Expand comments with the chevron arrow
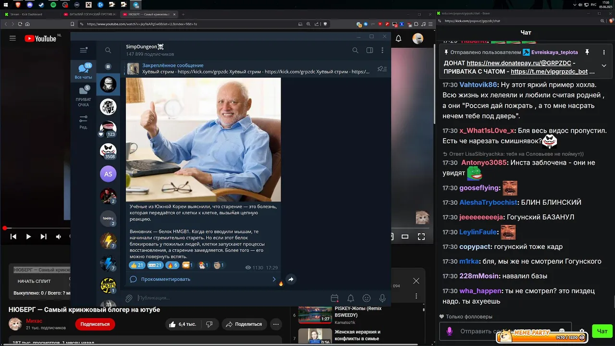This screenshot has height=346, width=615. 274,279
